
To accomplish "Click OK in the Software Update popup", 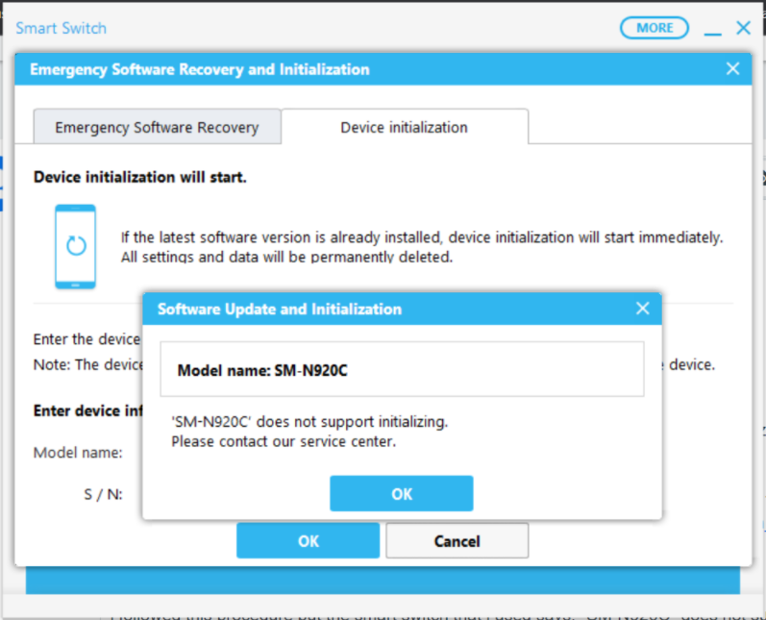I will 401,493.
